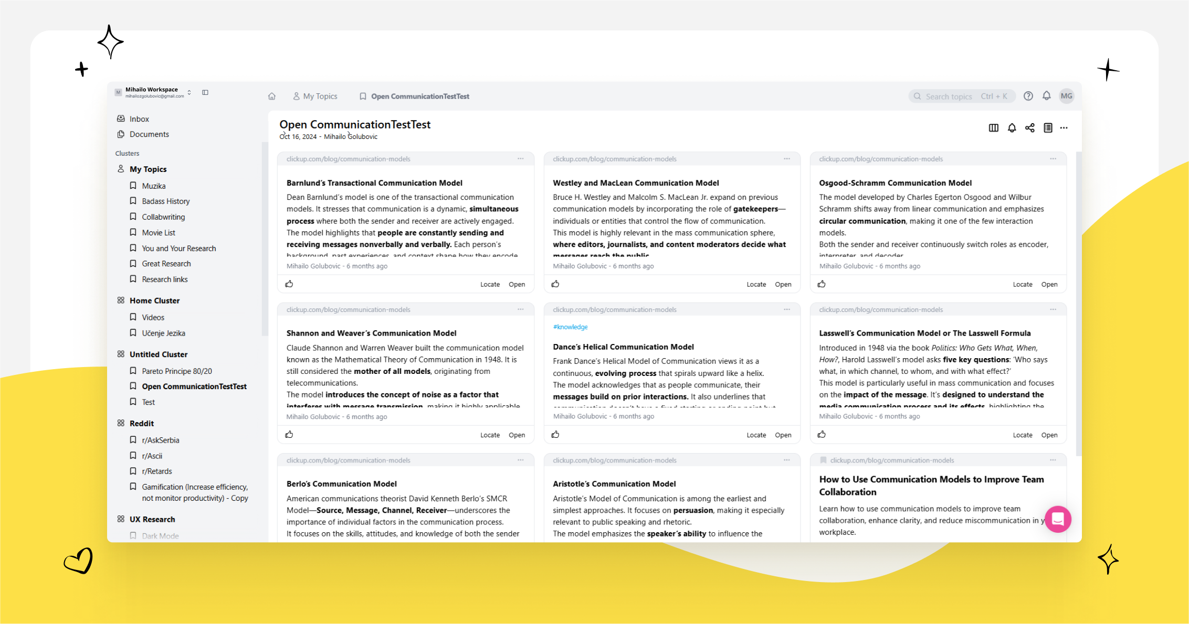Click the Search topics input field
Image resolution: width=1189 pixels, height=624 pixels.
(949, 96)
